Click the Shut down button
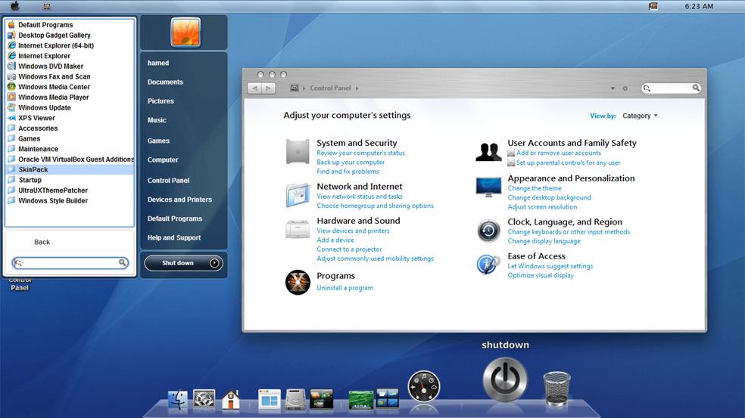 177,263
